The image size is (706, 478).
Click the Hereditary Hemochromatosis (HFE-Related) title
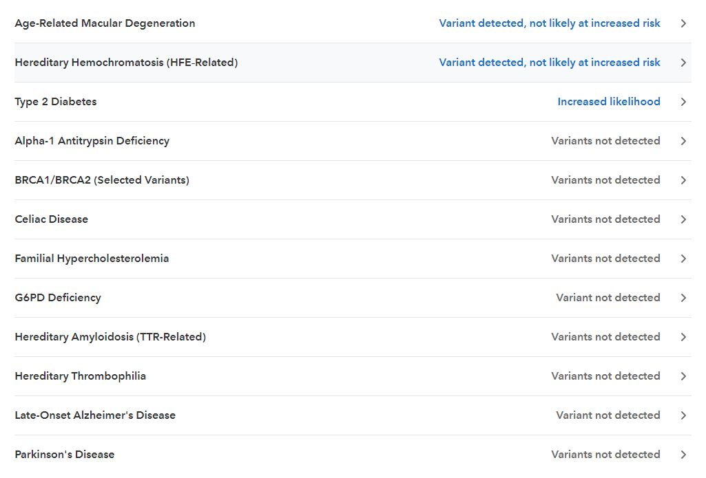(126, 63)
